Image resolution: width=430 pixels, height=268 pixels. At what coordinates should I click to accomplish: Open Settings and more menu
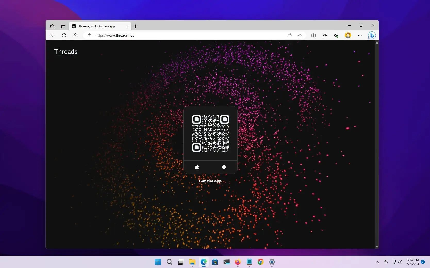[360, 35]
